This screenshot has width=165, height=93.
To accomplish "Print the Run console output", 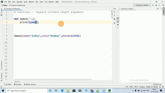I will pyautogui.click(x=118, y=25).
